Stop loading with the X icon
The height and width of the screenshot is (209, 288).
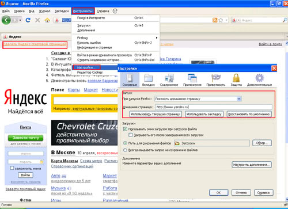(37, 20)
